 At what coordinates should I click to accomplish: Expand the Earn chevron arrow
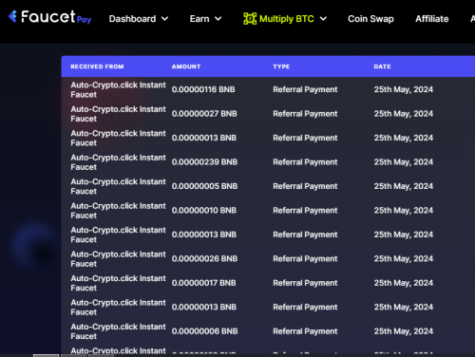coord(218,19)
